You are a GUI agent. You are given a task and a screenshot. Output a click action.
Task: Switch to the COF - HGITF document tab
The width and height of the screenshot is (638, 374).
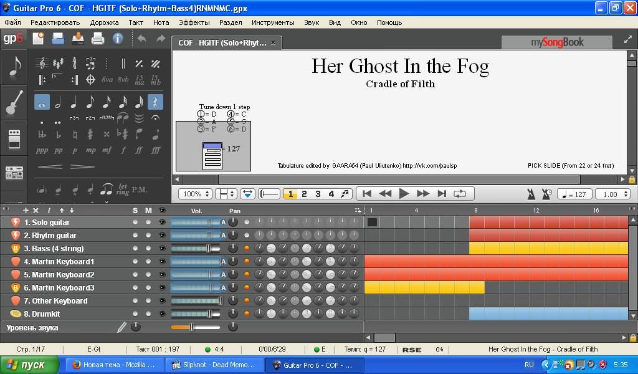click(222, 43)
